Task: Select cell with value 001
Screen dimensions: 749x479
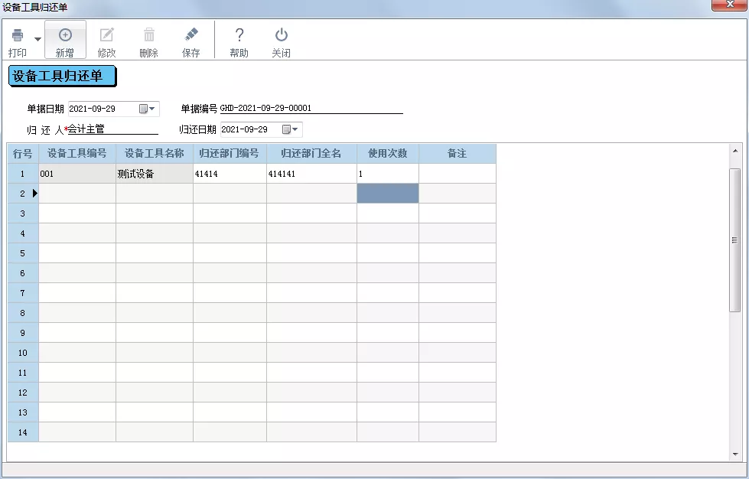Action: point(77,174)
